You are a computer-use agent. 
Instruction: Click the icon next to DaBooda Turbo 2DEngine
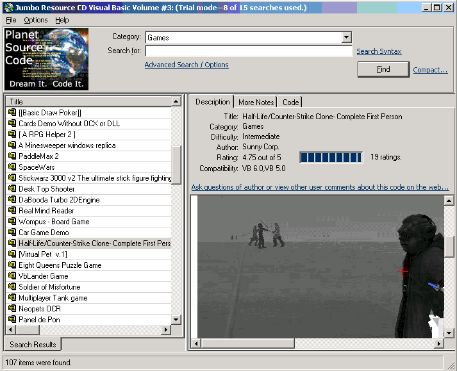12,199
